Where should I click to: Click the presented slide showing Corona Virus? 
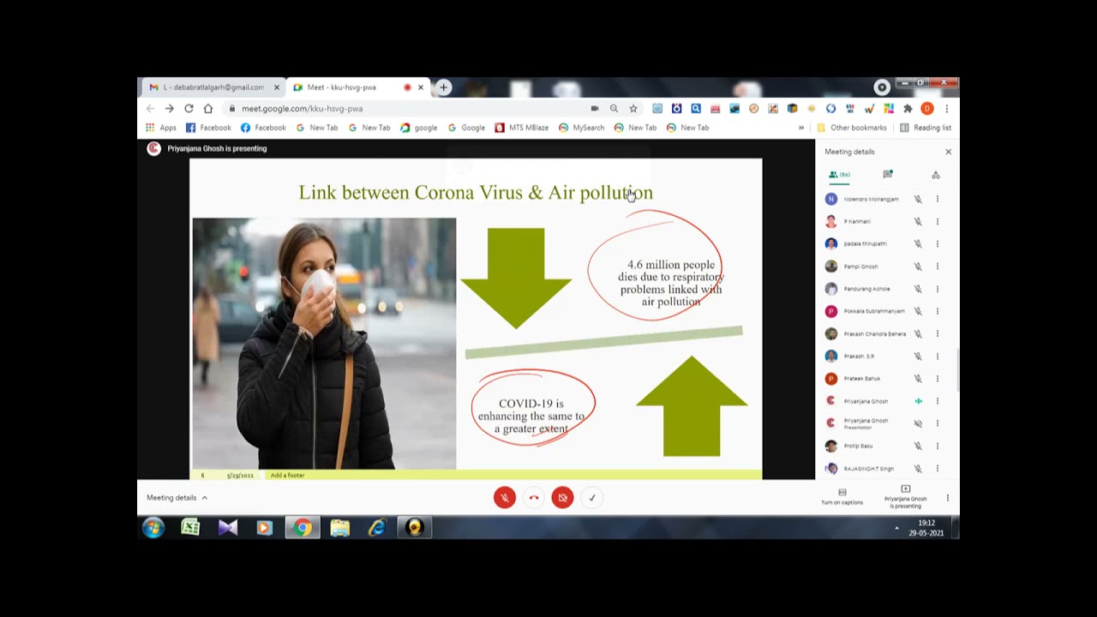476,319
